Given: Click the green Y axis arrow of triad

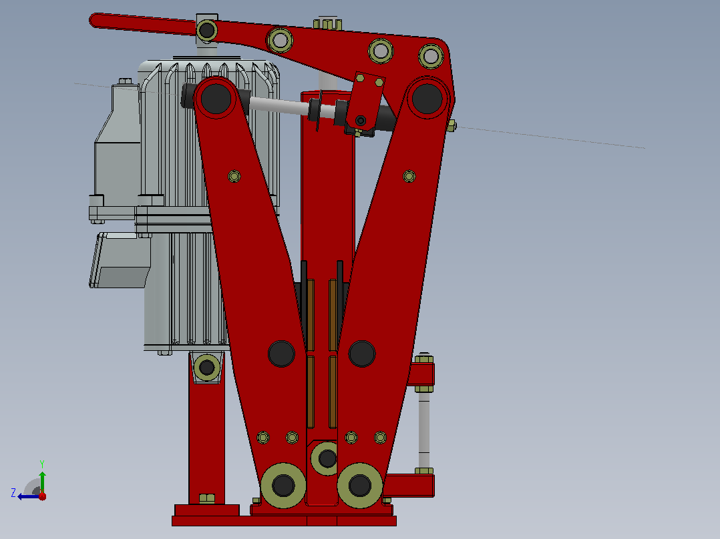Looking at the screenshot, I should [x=42, y=482].
